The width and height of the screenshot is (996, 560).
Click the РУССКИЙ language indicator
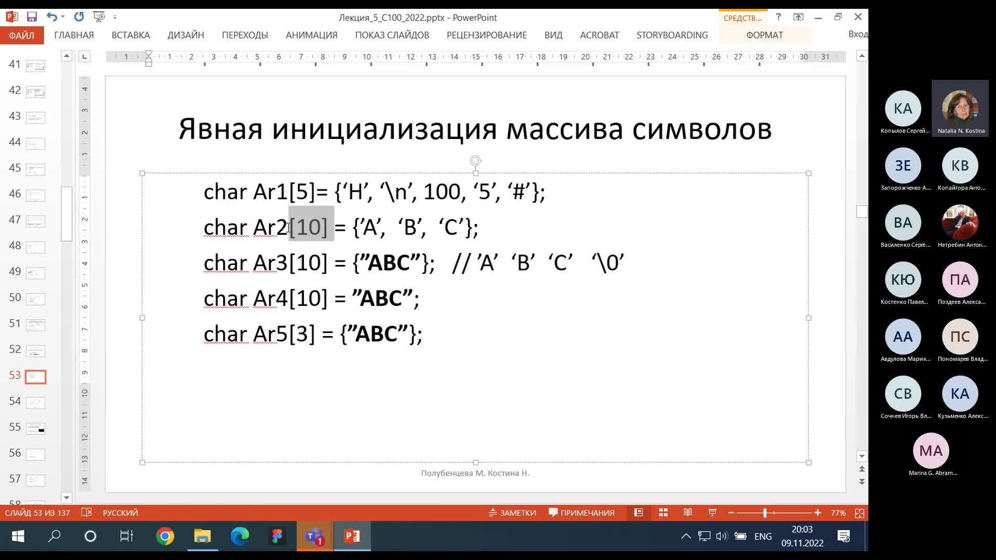click(x=120, y=513)
